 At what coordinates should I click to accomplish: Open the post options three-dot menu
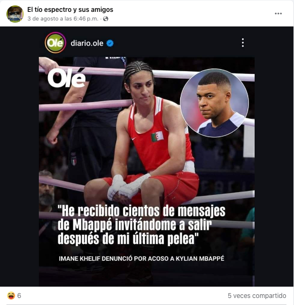tap(278, 13)
